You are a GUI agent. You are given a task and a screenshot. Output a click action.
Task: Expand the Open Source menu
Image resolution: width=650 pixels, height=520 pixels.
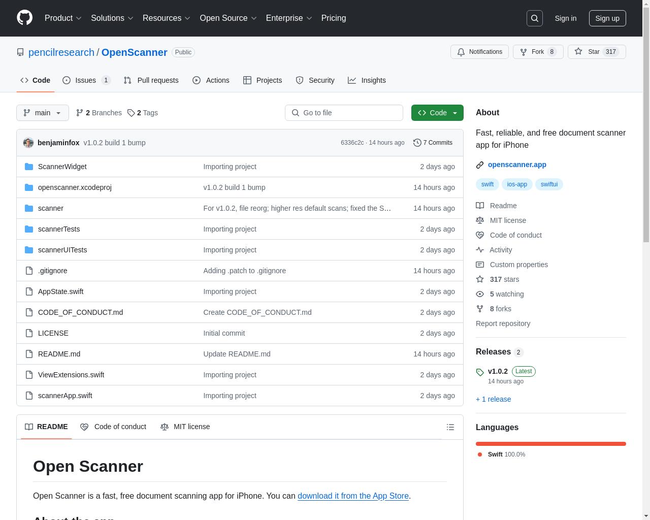(x=229, y=18)
